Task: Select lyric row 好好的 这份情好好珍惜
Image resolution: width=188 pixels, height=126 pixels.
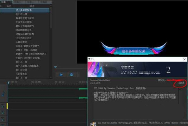Action: pyautogui.click(x=25, y=58)
